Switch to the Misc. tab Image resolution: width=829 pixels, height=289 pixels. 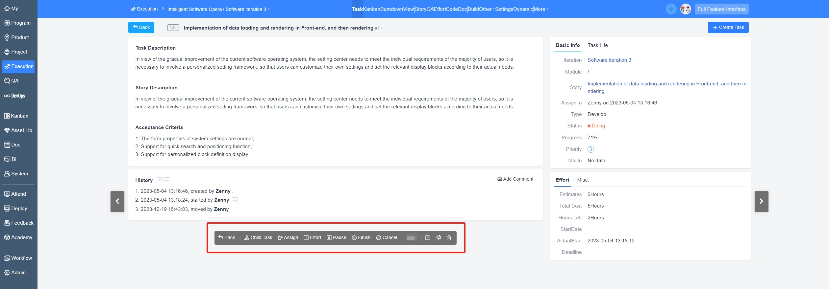583,180
